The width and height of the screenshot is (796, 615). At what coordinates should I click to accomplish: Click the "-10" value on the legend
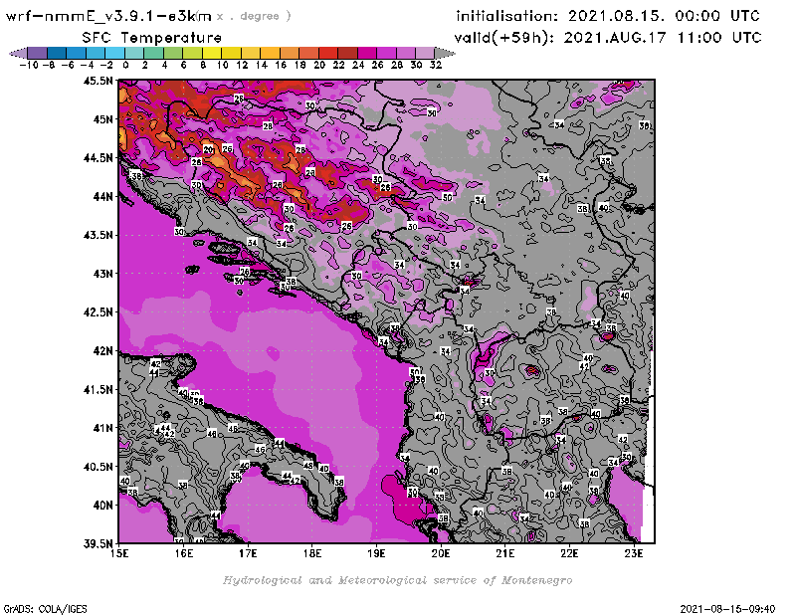[x=29, y=66]
